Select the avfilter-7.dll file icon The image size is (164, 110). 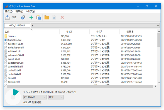[x=6, y=51]
